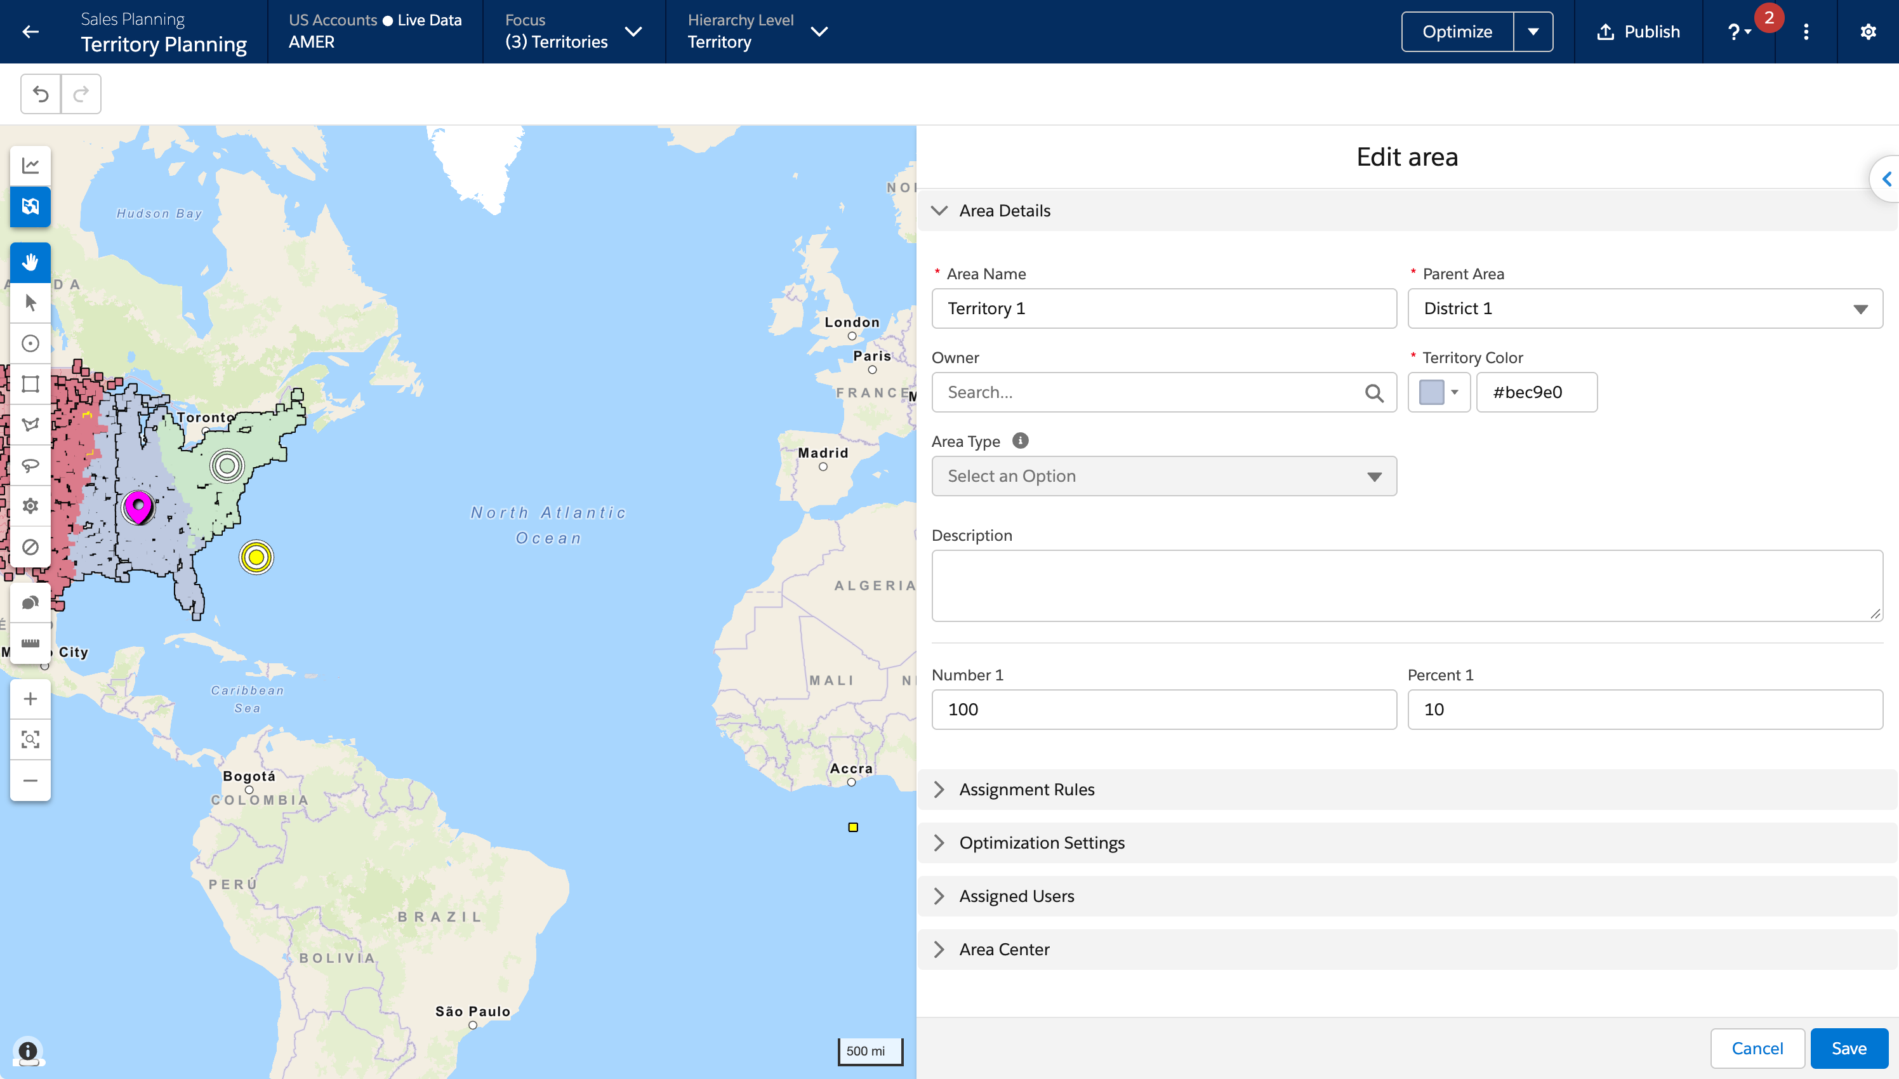Click the Area Type info icon

1020,441
